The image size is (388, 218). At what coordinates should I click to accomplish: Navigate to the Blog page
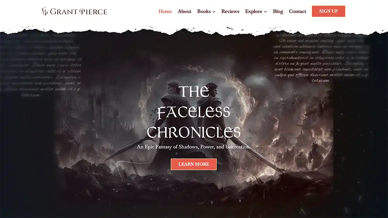click(x=278, y=11)
